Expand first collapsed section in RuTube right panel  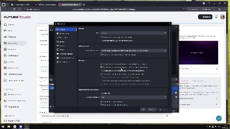pyautogui.click(x=217, y=99)
